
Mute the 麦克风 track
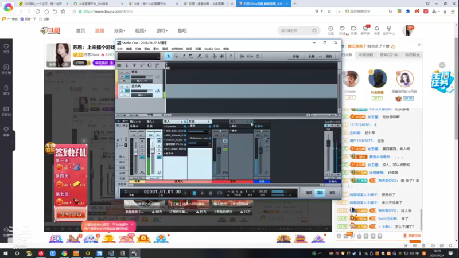tap(122, 87)
